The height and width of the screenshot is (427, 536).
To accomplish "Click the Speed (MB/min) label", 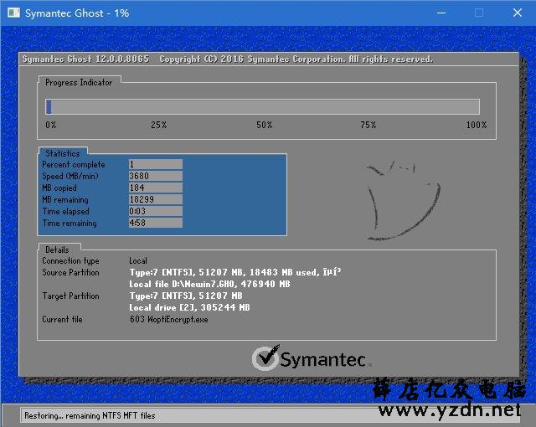I will 70,177.
